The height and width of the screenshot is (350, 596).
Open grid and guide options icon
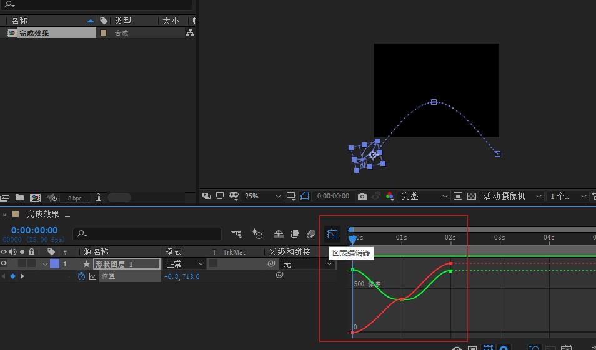tap(291, 196)
